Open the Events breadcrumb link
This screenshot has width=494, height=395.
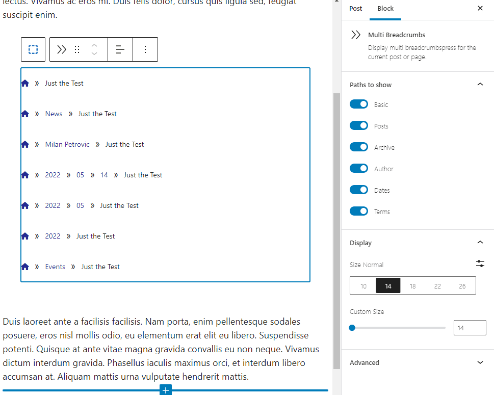click(x=55, y=267)
